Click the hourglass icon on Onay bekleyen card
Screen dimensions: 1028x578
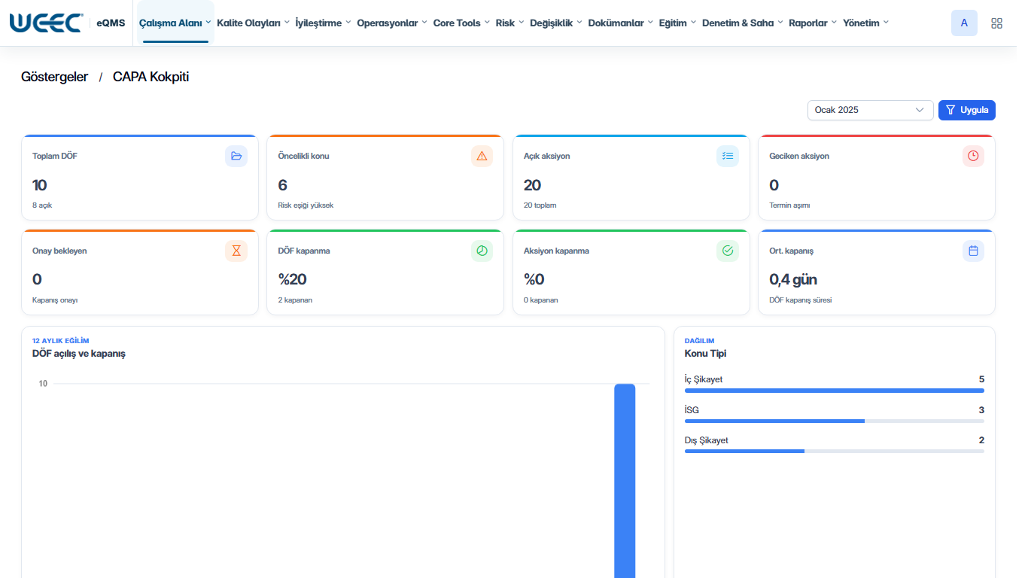pyautogui.click(x=236, y=251)
